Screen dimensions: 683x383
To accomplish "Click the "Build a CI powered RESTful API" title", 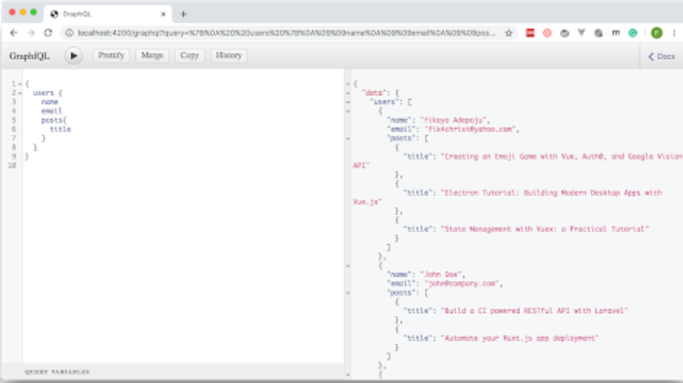I will [x=534, y=311].
